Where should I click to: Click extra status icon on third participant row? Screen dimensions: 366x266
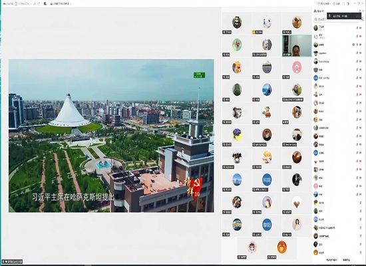tap(353, 45)
